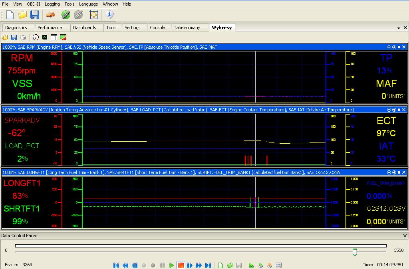Switch to the Dashboards tab
The height and width of the screenshot is (269, 409).
pyautogui.click(x=84, y=28)
